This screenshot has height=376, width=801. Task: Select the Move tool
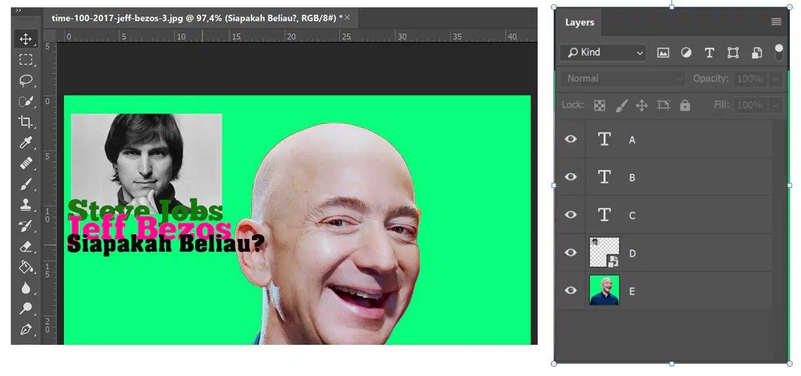click(26, 39)
